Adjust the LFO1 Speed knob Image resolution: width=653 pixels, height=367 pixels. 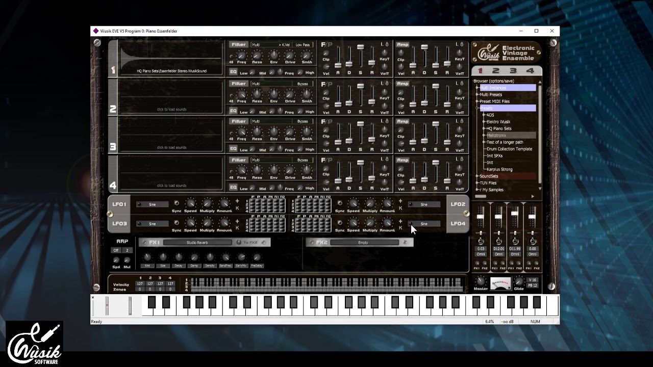(190, 203)
